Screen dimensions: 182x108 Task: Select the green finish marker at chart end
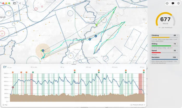pos(144,72)
